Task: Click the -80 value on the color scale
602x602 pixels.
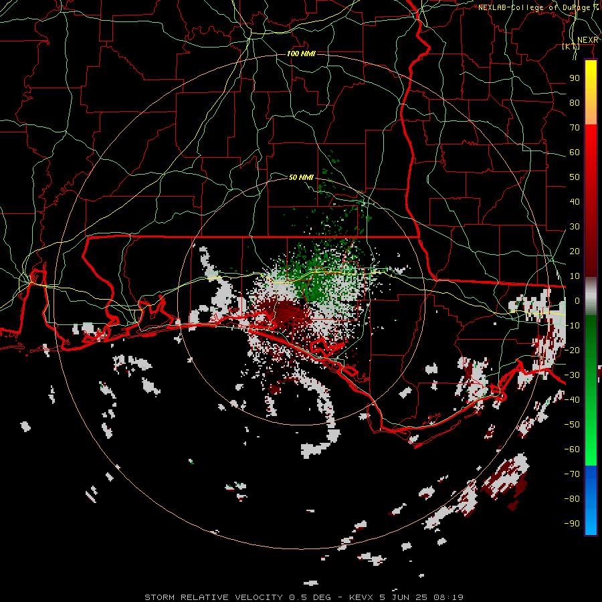Action: coord(572,499)
